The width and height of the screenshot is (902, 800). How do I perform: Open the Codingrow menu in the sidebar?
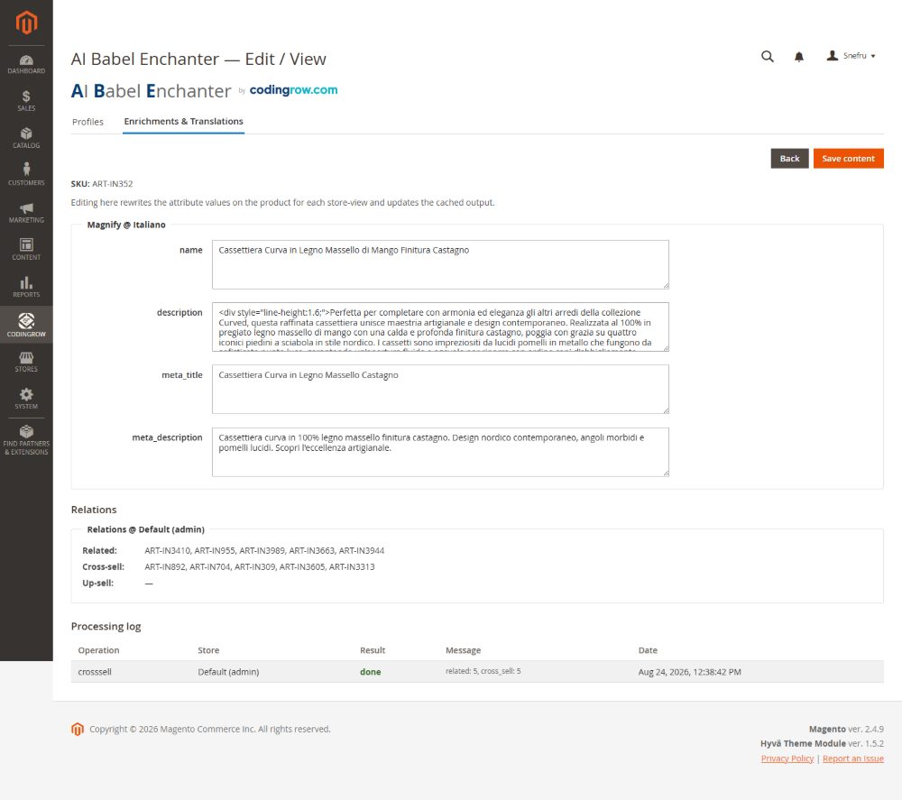26,325
